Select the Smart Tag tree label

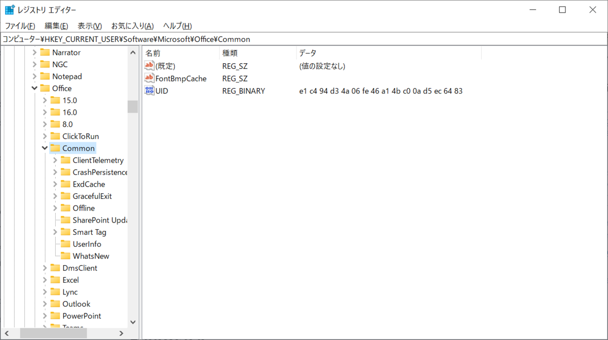coord(89,232)
